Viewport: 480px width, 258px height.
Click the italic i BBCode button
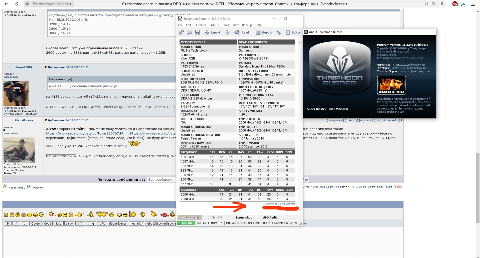tap(16, 223)
